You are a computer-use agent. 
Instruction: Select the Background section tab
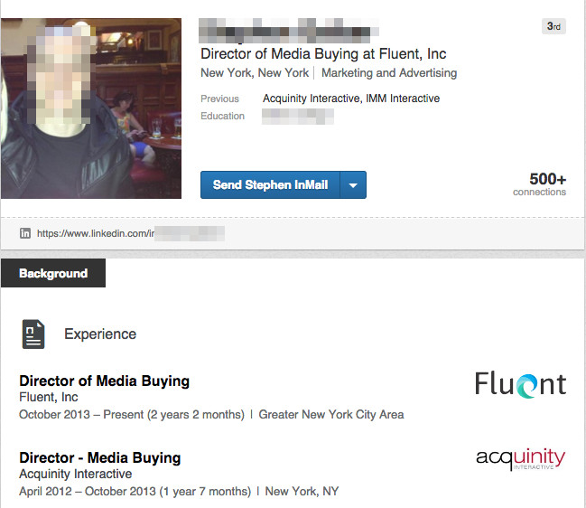[x=53, y=273]
